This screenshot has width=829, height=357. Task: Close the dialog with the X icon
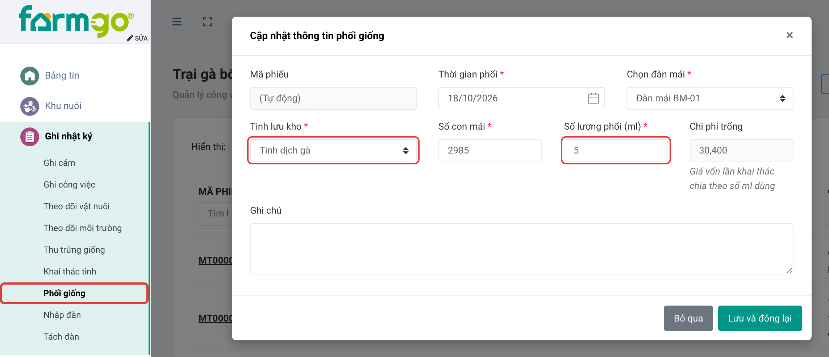790,35
